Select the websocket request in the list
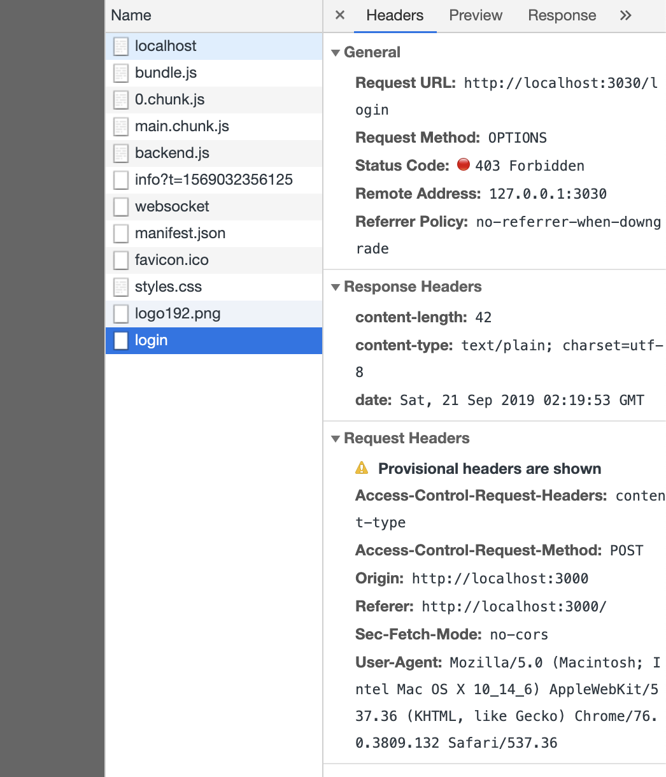This screenshot has height=777, width=666. tap(172, 206)
